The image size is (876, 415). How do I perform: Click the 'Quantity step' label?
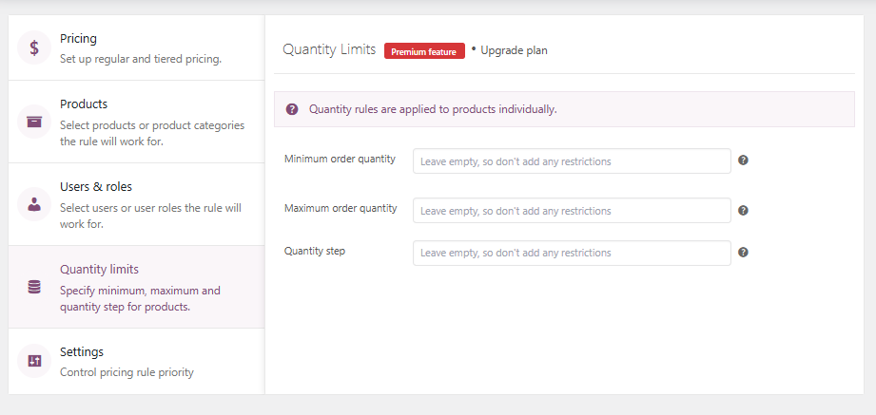315,251
